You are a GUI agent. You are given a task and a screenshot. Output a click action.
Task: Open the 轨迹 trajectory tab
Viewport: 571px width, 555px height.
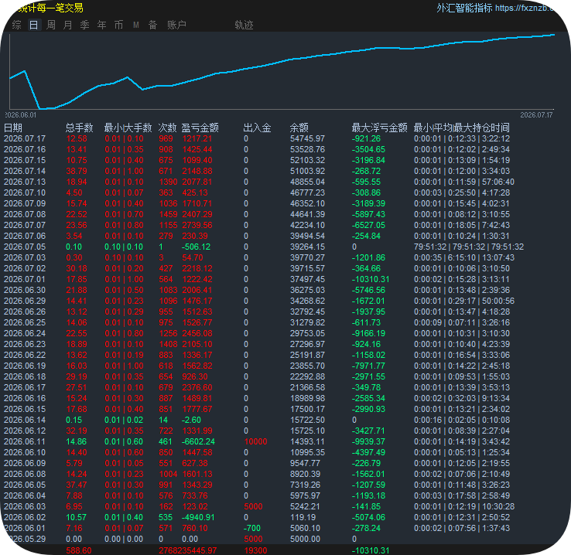coord(244,25)
